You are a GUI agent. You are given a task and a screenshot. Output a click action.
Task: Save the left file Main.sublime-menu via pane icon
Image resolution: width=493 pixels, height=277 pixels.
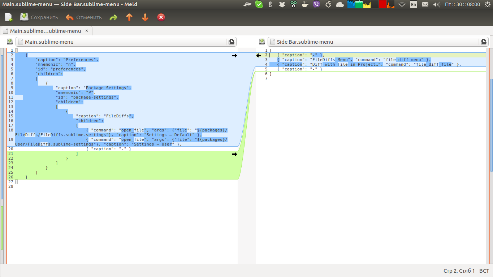coord(10,42)
